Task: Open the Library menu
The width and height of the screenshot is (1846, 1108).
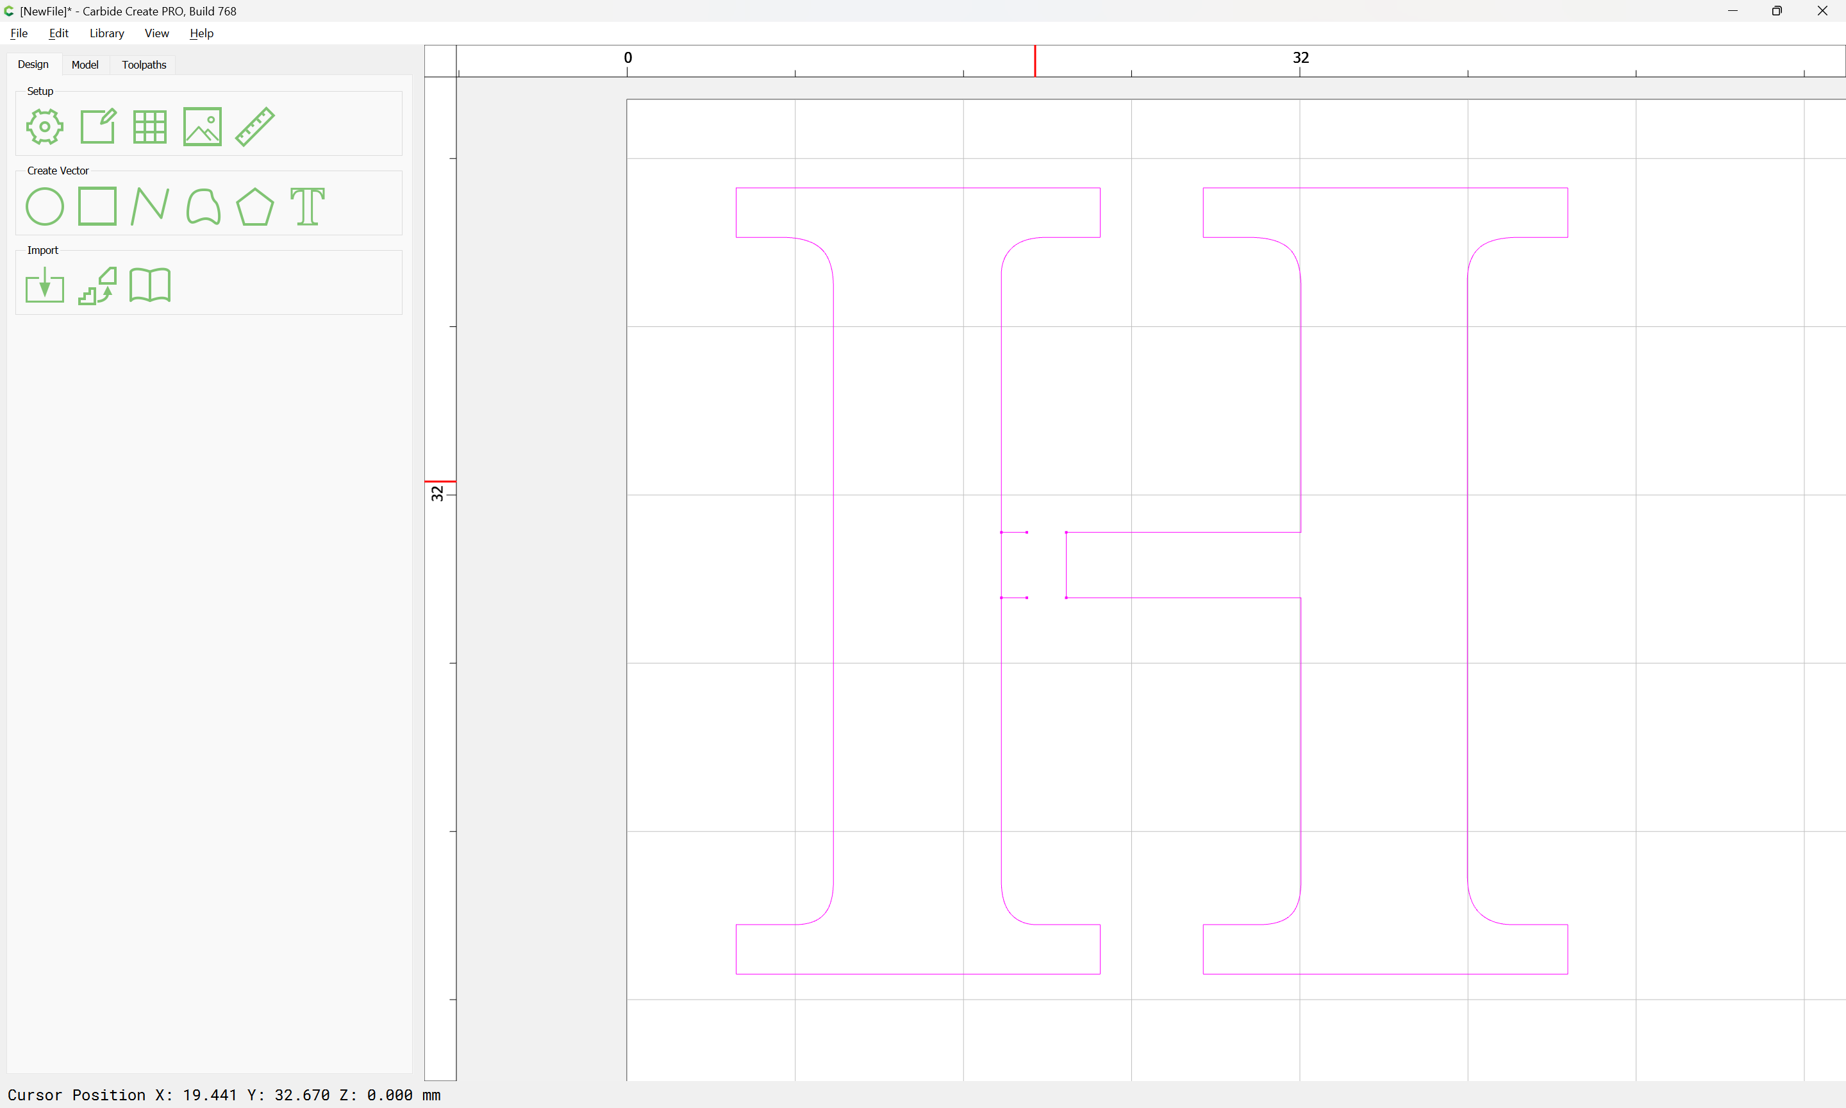Action: [x=106, y=33]
